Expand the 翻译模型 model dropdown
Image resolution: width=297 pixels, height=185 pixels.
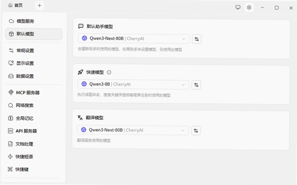coord(133,131)
